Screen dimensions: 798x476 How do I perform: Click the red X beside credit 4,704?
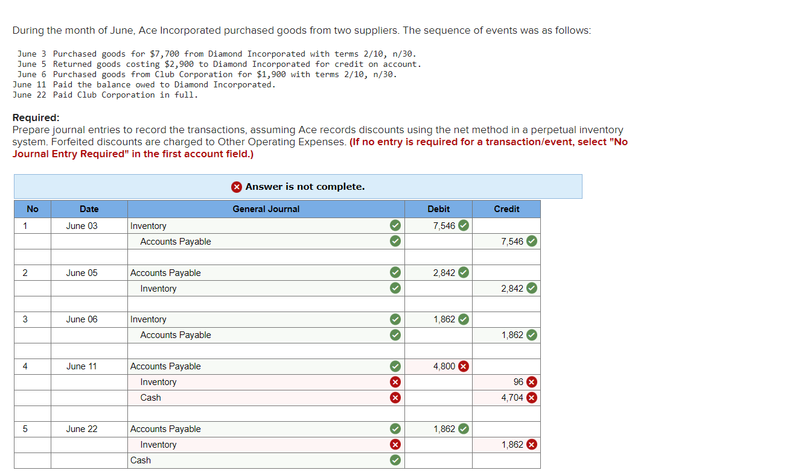click(x=531, y=397)
